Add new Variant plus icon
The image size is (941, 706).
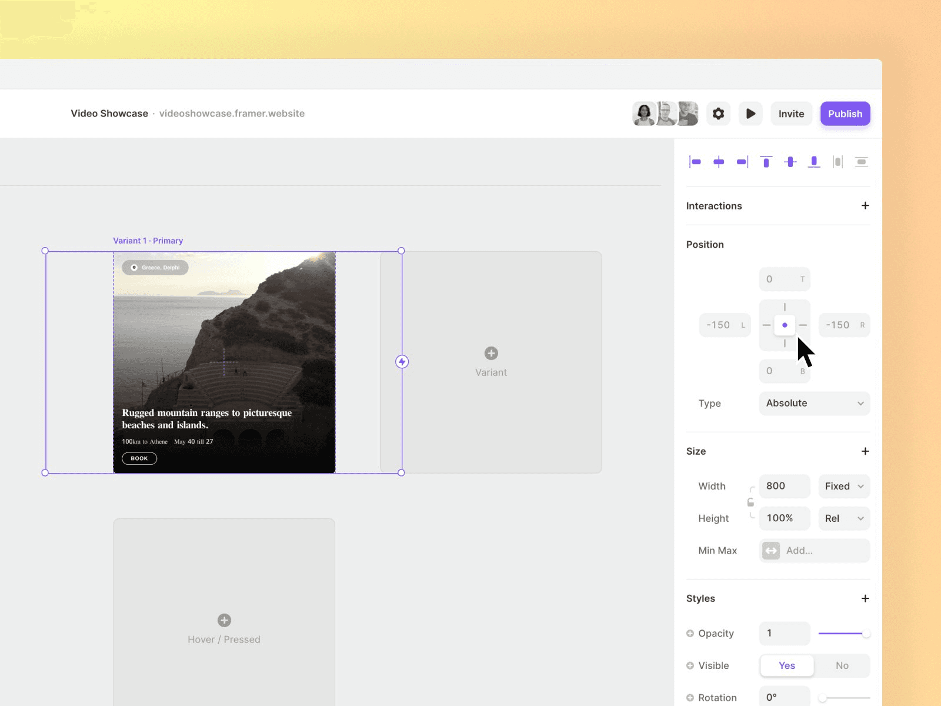[491, 353]
